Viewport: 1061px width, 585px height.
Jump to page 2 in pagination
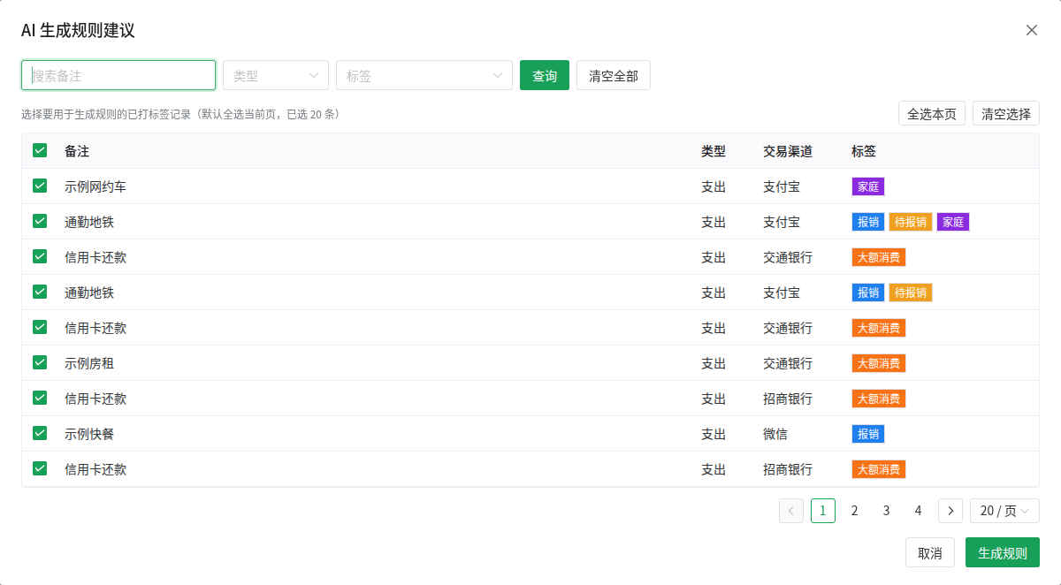pyautogui.click(x=855, y=511)
